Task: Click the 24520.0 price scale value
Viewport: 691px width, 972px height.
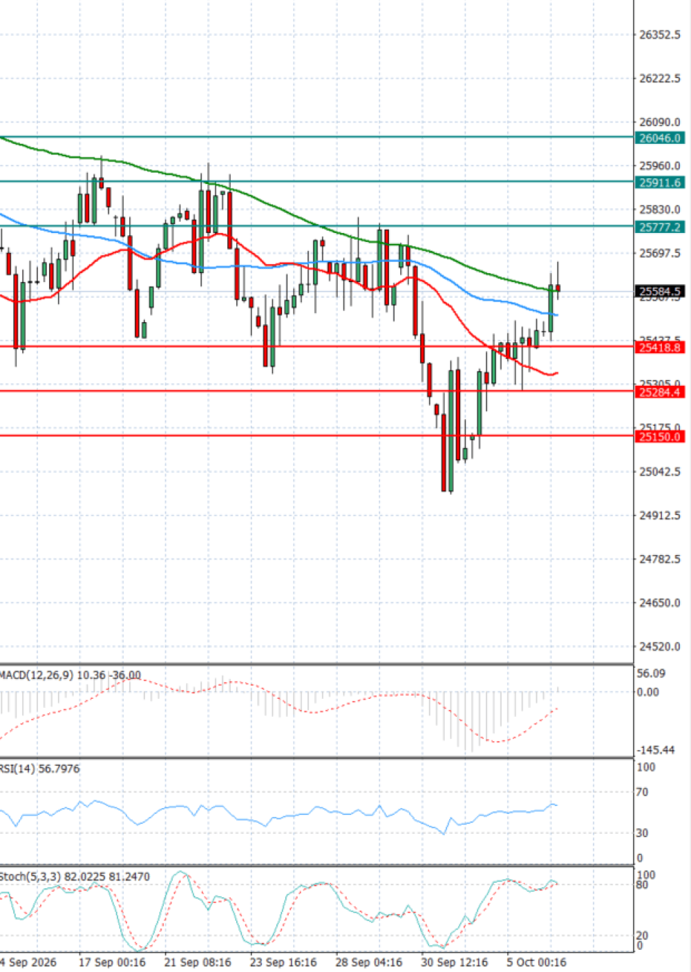Action: coord(659,646)
